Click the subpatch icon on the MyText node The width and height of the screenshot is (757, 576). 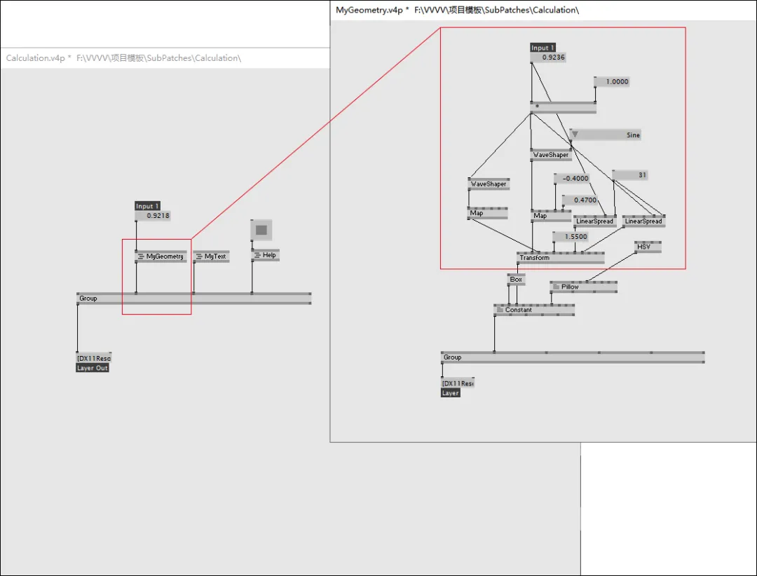[x=199, y=256]
